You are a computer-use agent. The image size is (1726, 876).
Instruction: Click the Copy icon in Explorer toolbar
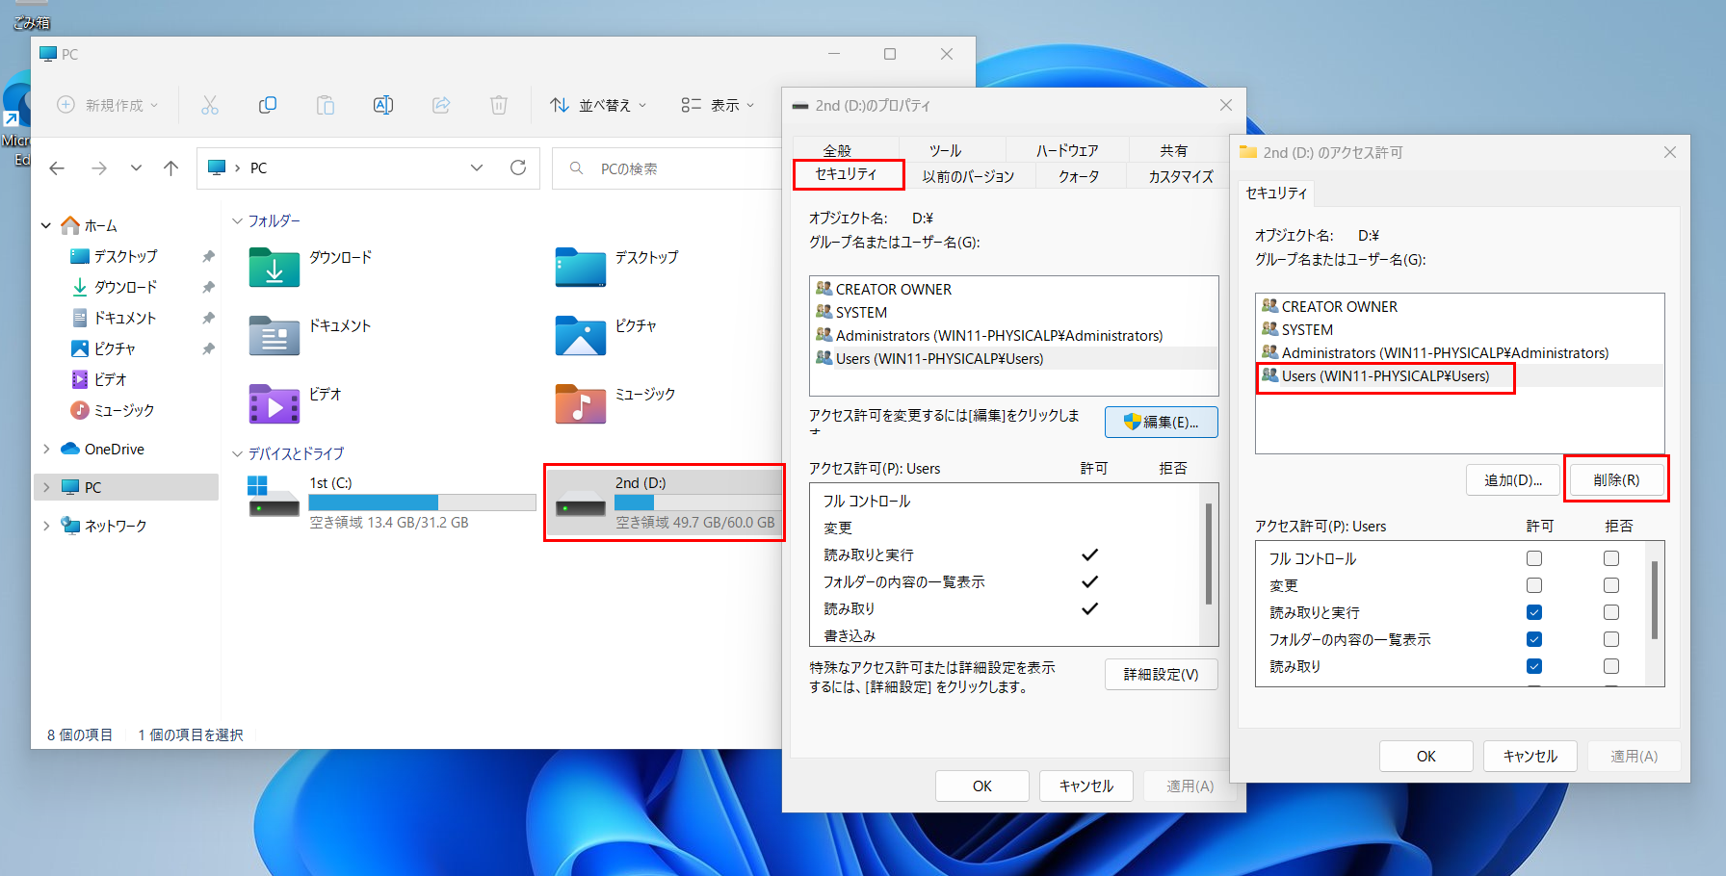(268, 105)
